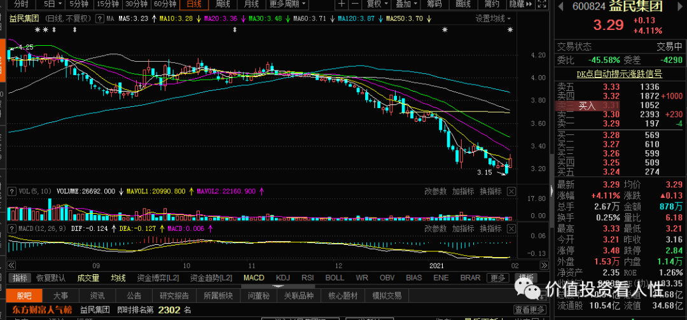Open MA help question mark icon
The height and width of the screenshot is (320, 687).
pos(100,19)
